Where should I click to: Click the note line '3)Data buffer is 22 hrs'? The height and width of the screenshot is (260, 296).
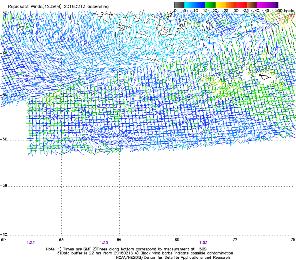tap(145, 253)
